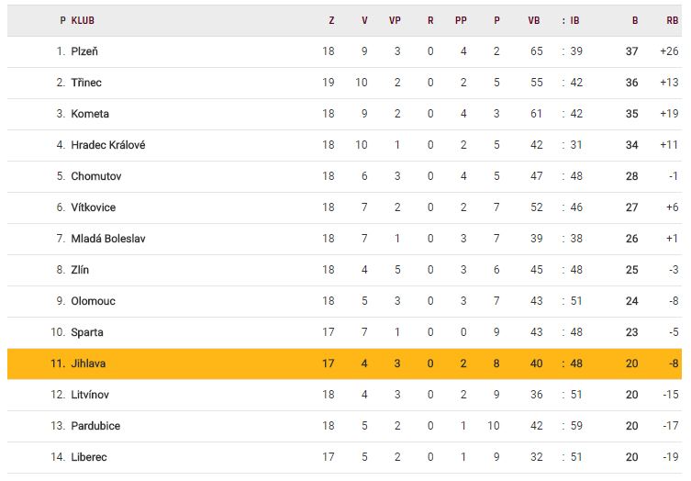The image size is (691, 481).
Task: Sort table by VP column header
Action: (395, 20)
